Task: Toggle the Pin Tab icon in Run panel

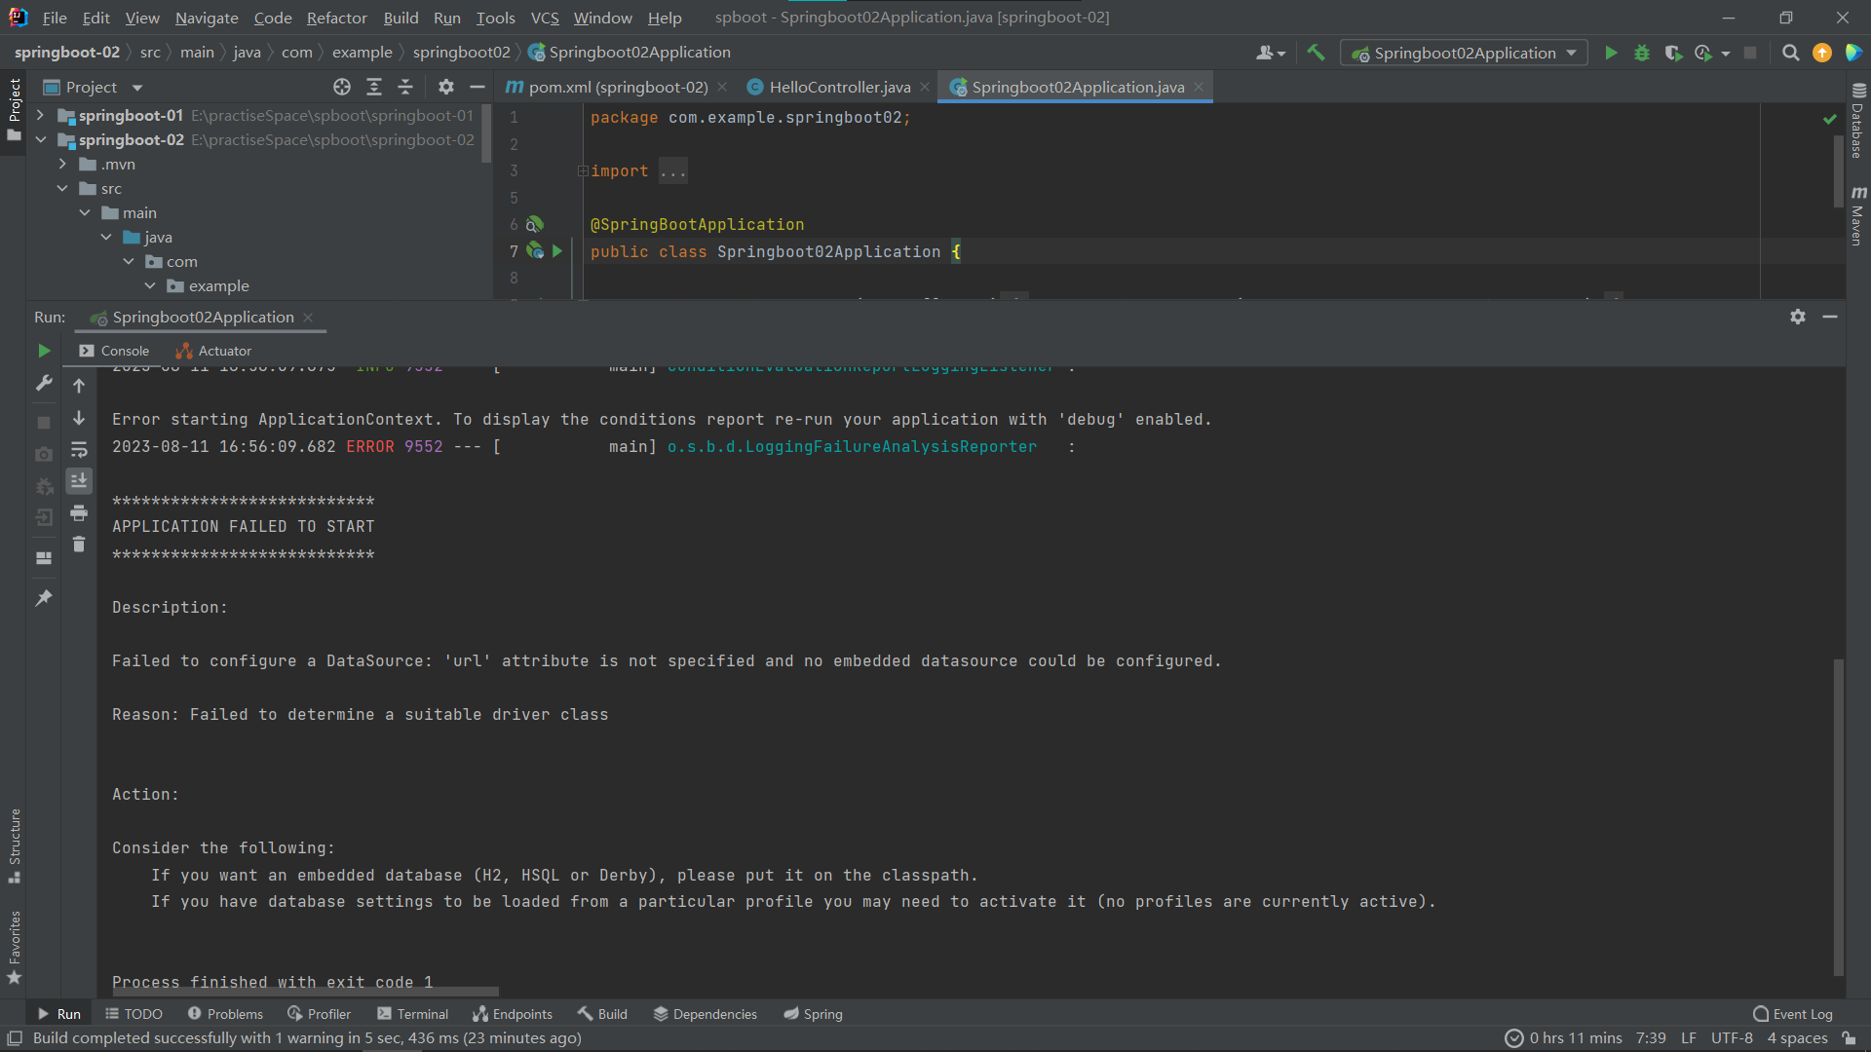Action: [44, 598]
